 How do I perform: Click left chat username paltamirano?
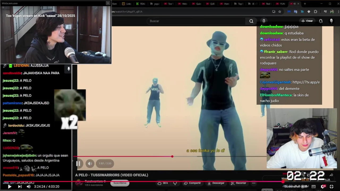[12, 103]
